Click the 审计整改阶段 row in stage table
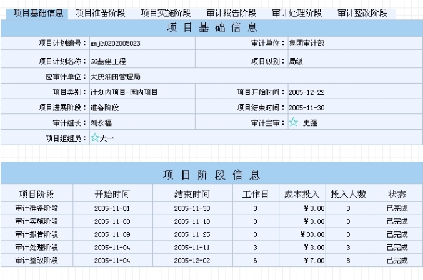 pyautogui.click(x=37, y=260)
